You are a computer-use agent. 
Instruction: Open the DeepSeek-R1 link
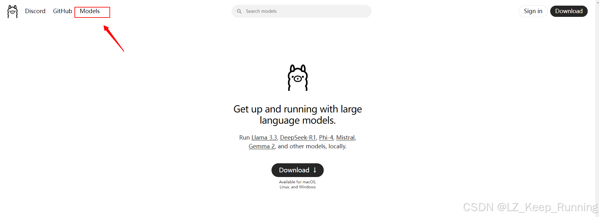[x=298, y=138]
